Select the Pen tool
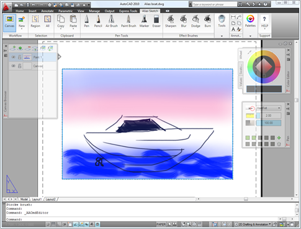This screenshot has height=229, width=301. click(x=87, y=21)
